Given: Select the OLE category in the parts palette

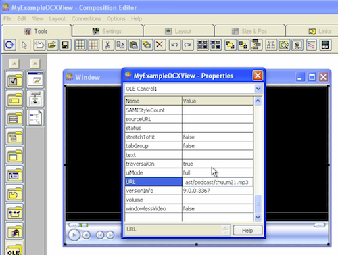Looking at the screenshot, I should (x=14, y=250).
